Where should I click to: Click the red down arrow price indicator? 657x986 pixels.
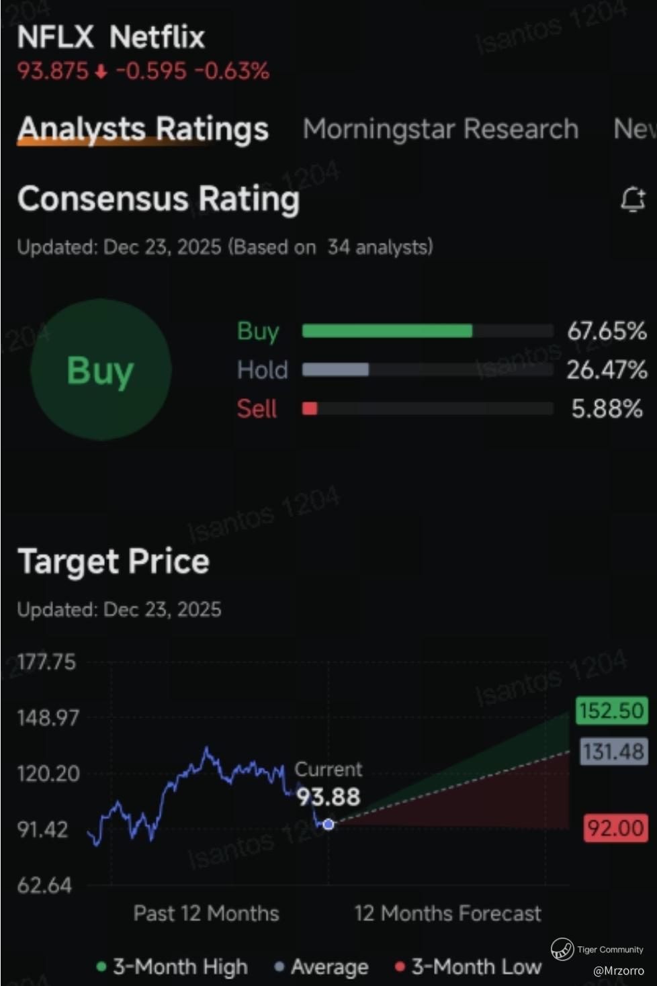pyautogui.click(x=101, y=71)
